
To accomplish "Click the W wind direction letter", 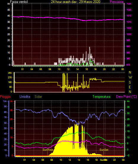I will point(130,77).
